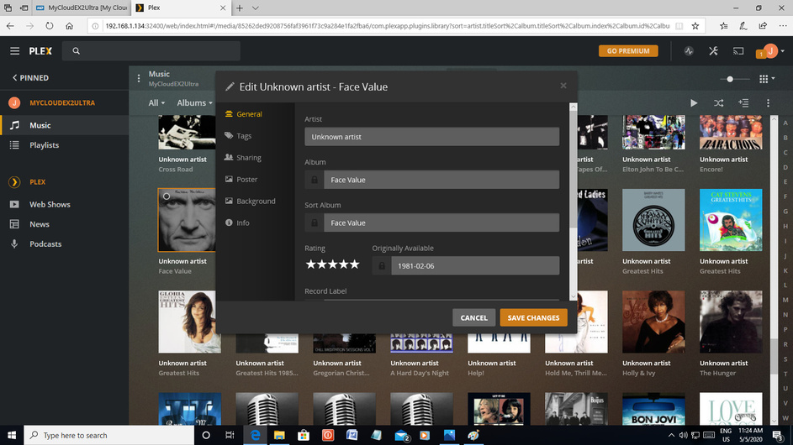Image resolution: width=793 pixels, height=445 pixels.
Task: Adjust the thumbnail size slider
Action: click(x=730, y=79)
